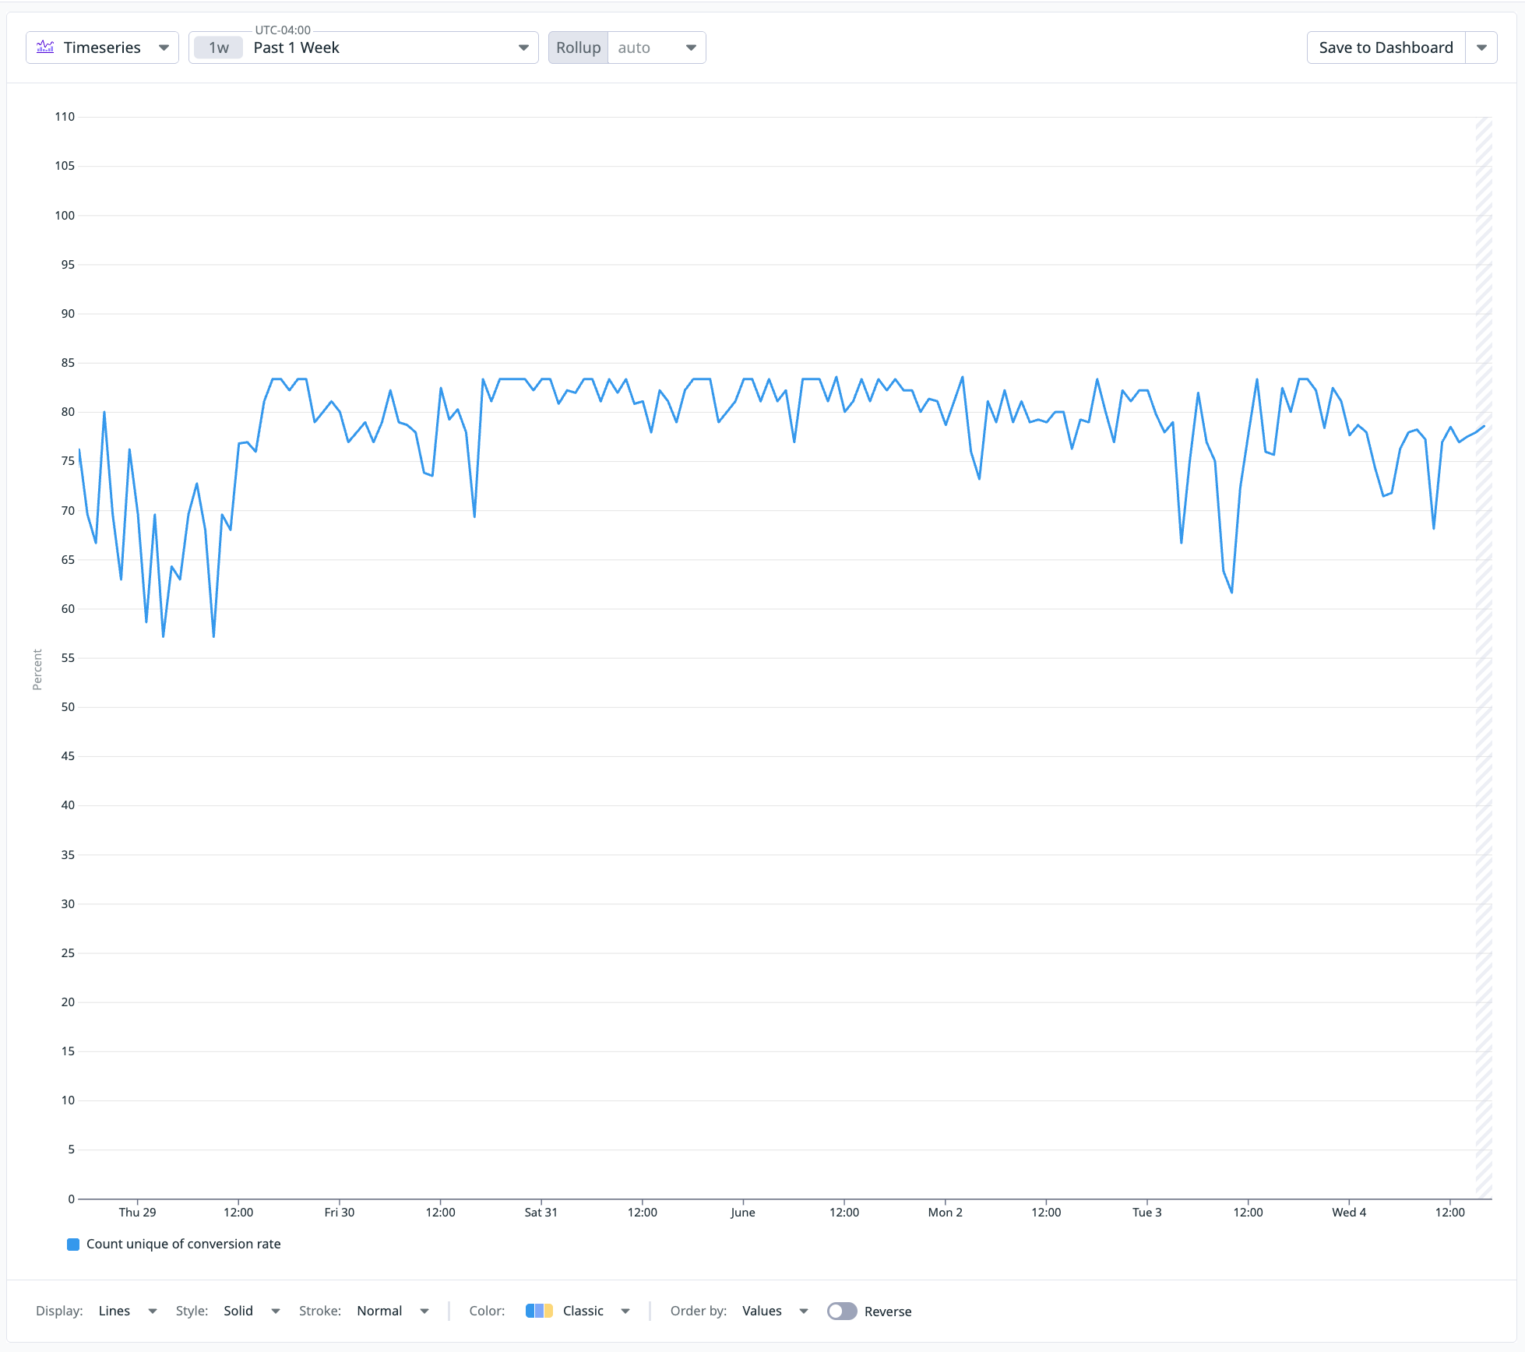Toggle the Reverse switch
The height and width of the screenshot is (1352, 1525).
point(842,1312)
